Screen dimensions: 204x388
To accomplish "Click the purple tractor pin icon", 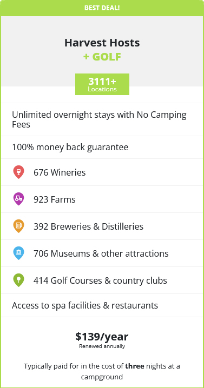I will (18, 199).
